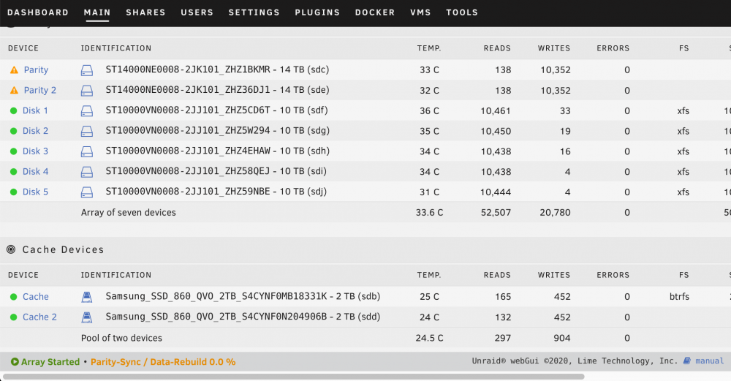
Task: Open the Dashboard tab
Action: (x=38, y=12)
